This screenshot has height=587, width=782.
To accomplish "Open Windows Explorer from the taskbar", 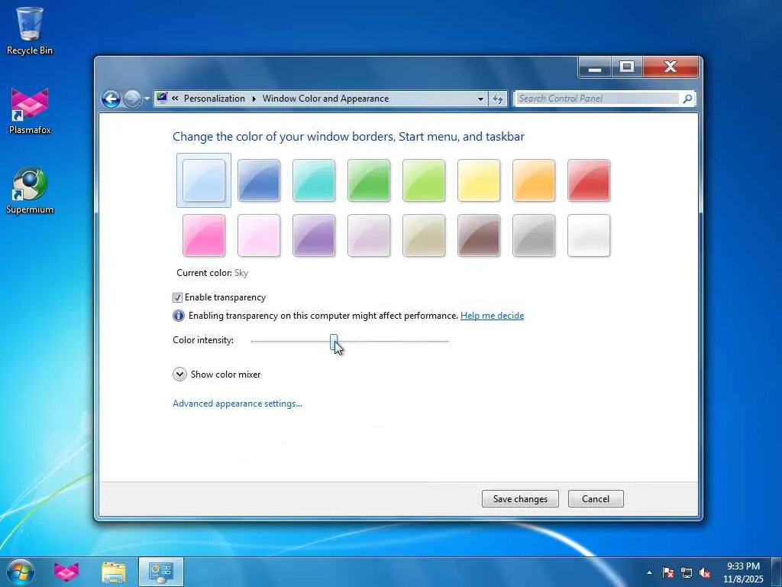I will [x=114, y=572].
